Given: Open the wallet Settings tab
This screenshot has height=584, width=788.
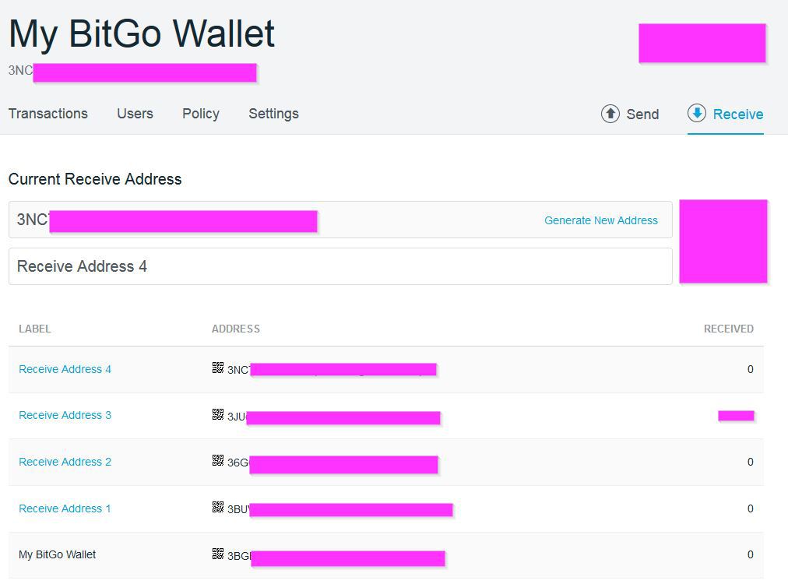Looking at the screenshot, I should [x=274, y=114].
